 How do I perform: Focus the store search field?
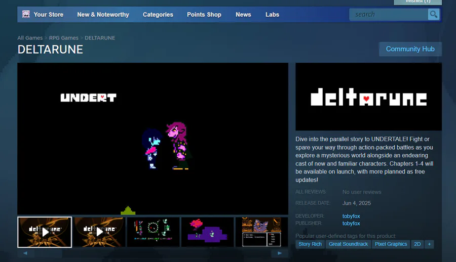coord(389,14)
